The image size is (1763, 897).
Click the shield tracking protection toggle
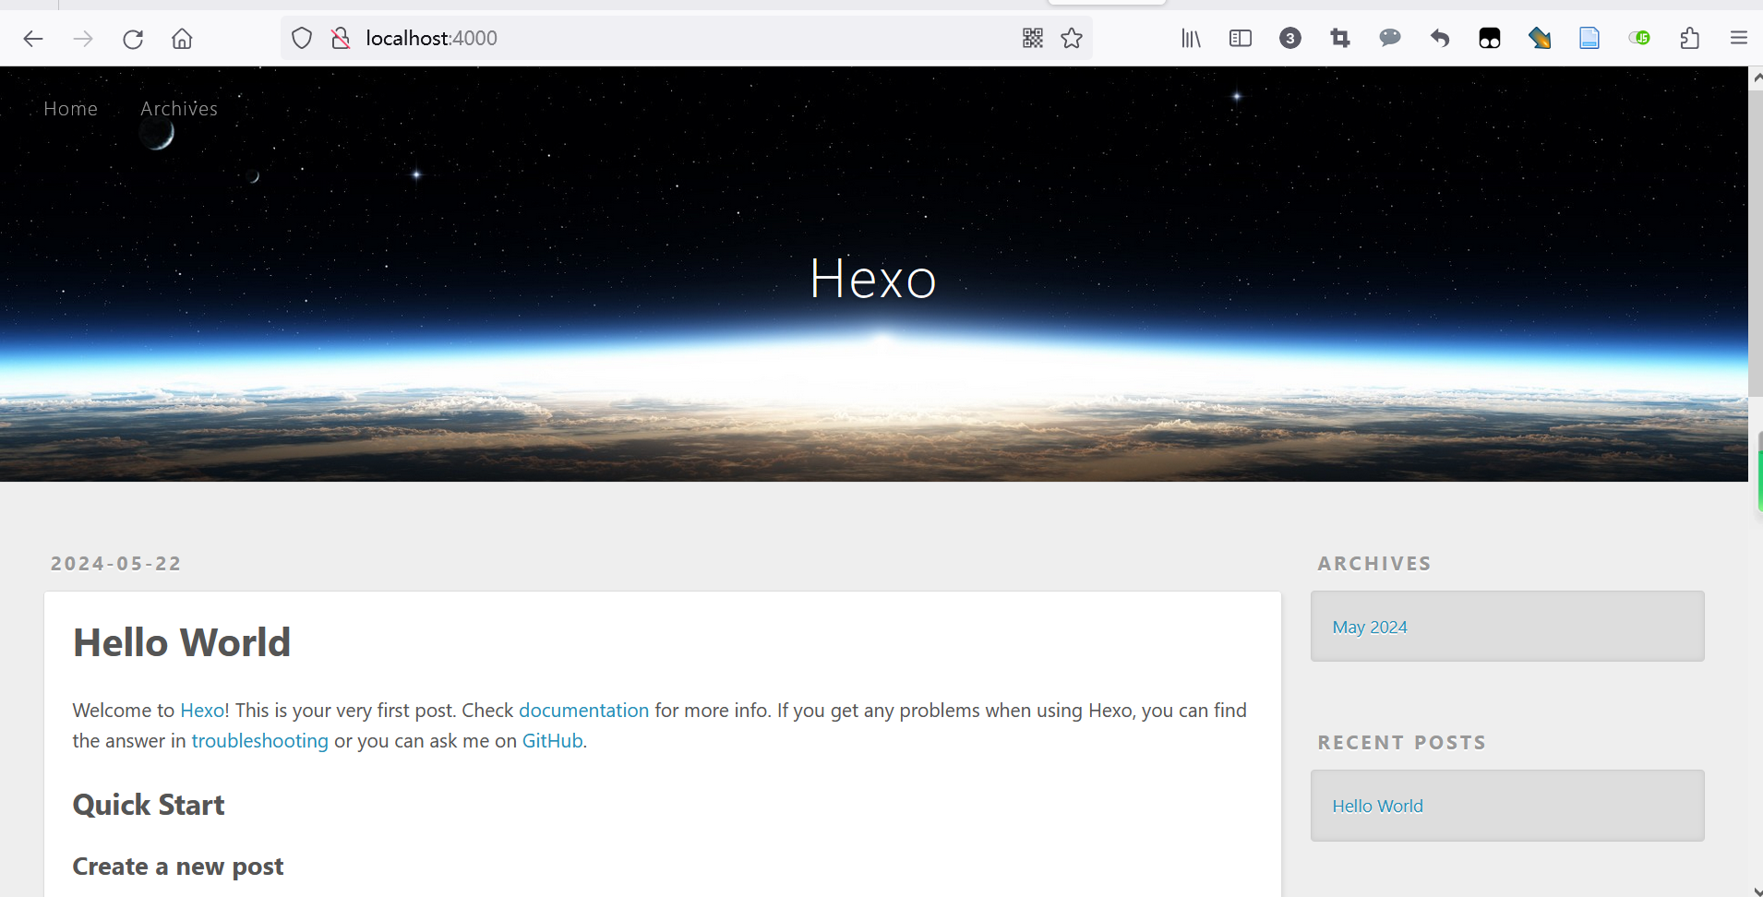(x=302, y=38)
